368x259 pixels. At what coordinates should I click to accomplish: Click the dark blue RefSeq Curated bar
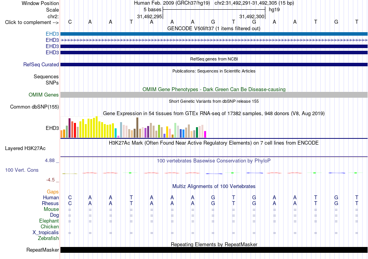point(214,65)
